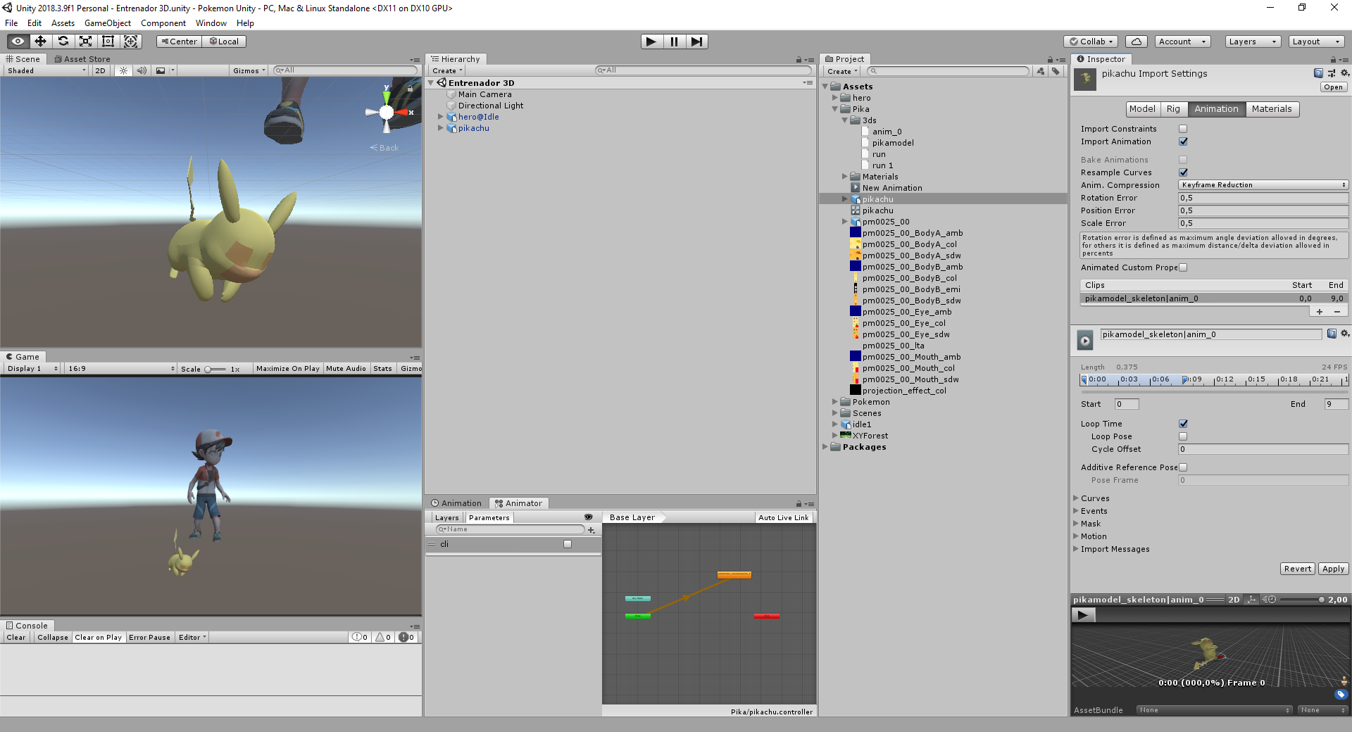Click the warning count icon in Console
Image resolution: width=1352 pixels, height=732 pixels.
click(383, 638)
